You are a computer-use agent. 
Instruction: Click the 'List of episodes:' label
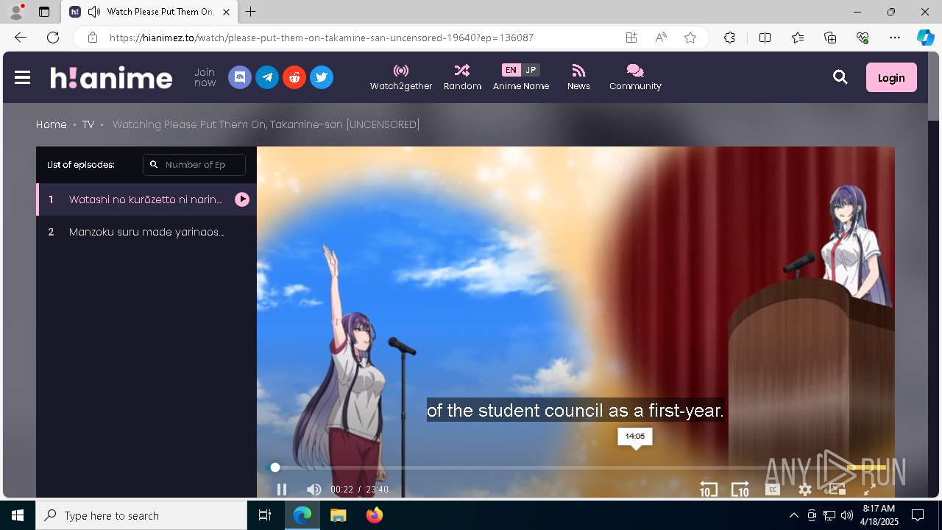point(81,165)
